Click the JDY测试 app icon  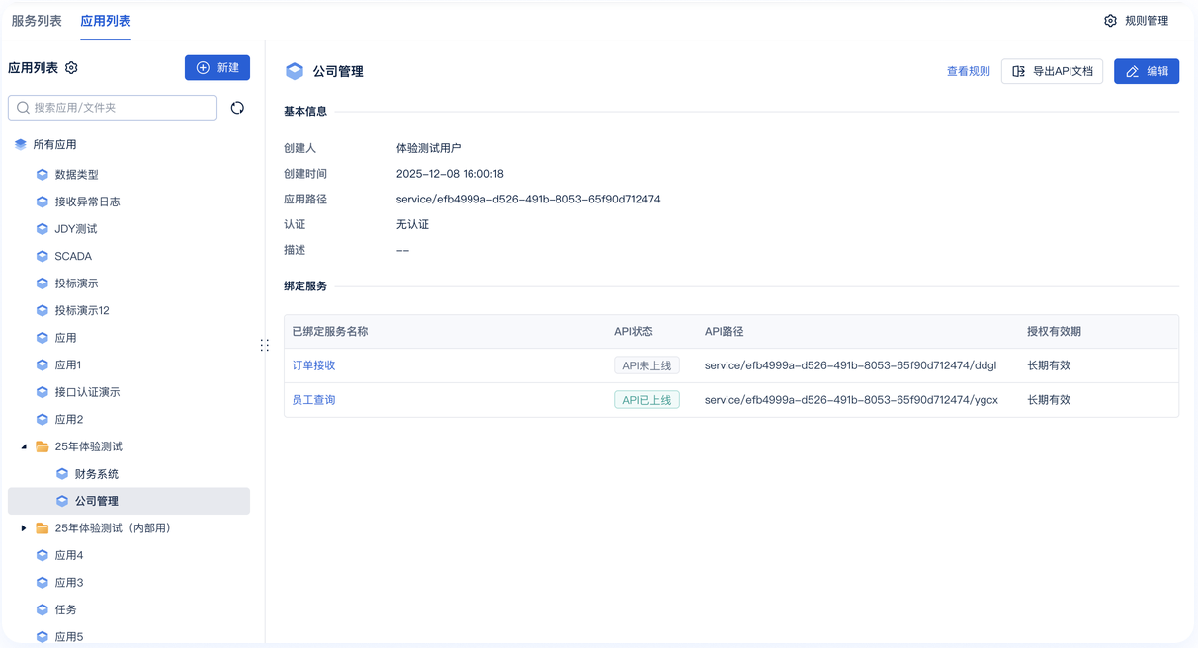(x=43, y=229)
